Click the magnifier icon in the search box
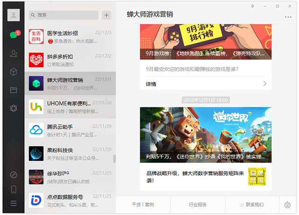Image resolution: width=299 pixels, height=215 pixels. click(33, 15)
